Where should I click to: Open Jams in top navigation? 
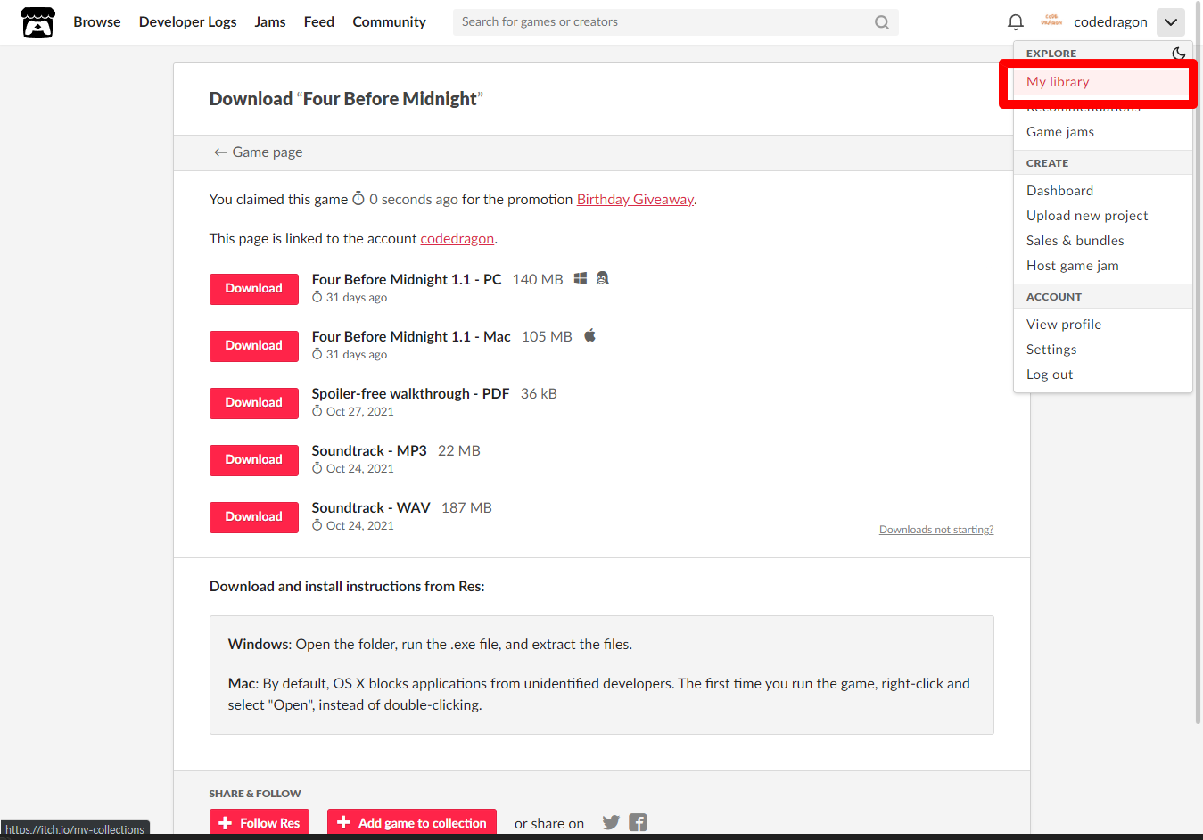(270, 22)
